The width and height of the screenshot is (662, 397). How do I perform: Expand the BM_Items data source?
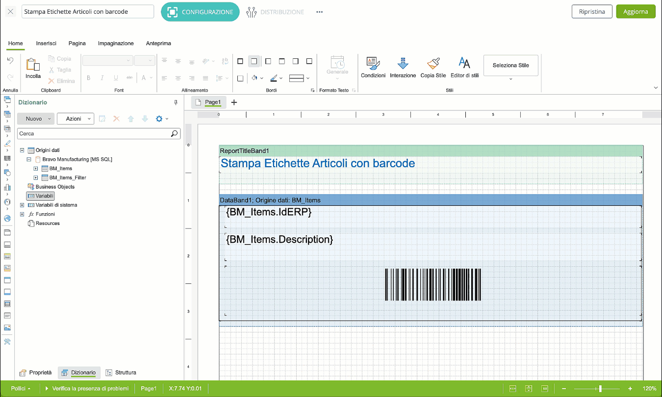(x=36, y=169)
